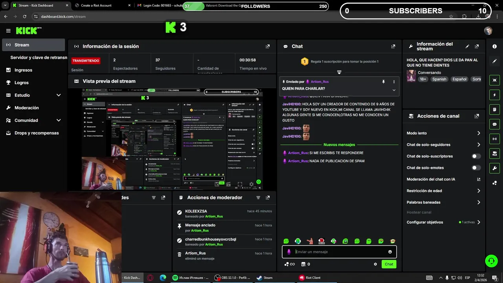Open the emoji picker in chat input
Image resolution: width=503 pixels, height=283 pixels.
tap(390, 252)
